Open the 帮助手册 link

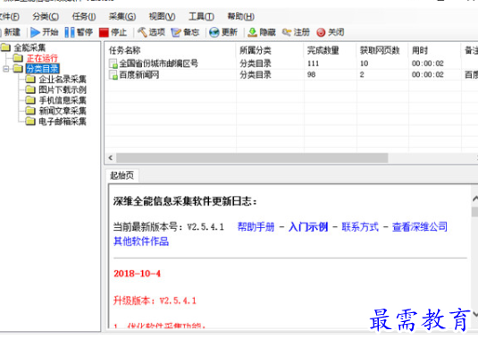coord(256,227)
